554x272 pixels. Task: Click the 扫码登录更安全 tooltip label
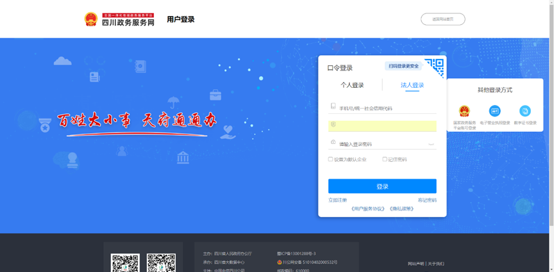pyautogui.click(x=403, y=66)
